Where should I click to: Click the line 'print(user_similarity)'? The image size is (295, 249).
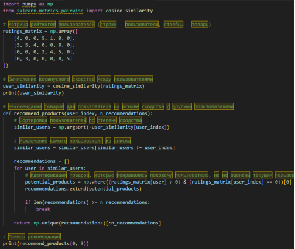(x=33, y=93)
